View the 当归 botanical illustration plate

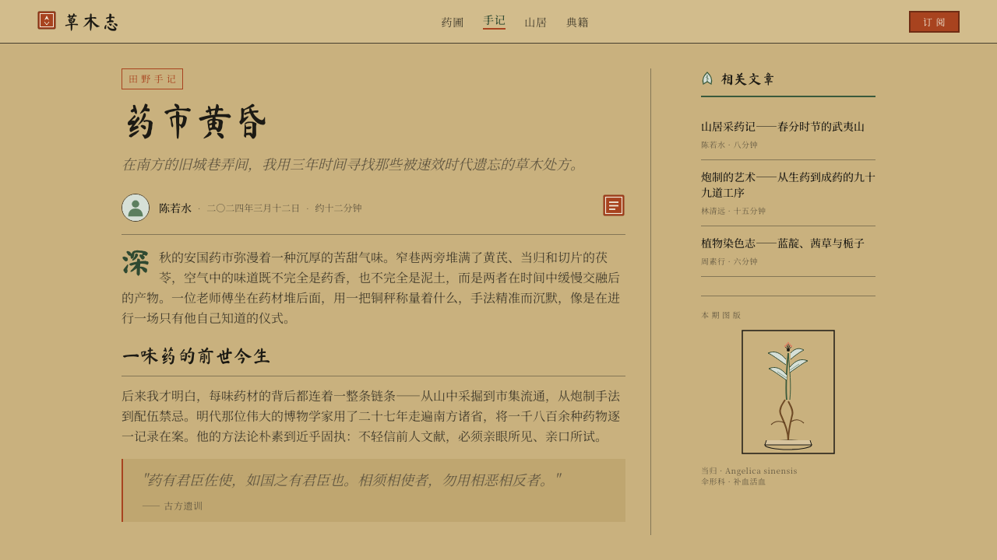point(788,392)
